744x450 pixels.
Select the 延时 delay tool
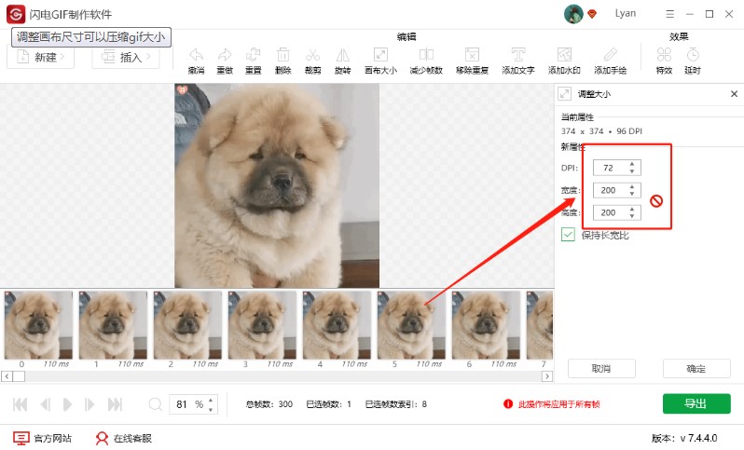tap(692, 55)
